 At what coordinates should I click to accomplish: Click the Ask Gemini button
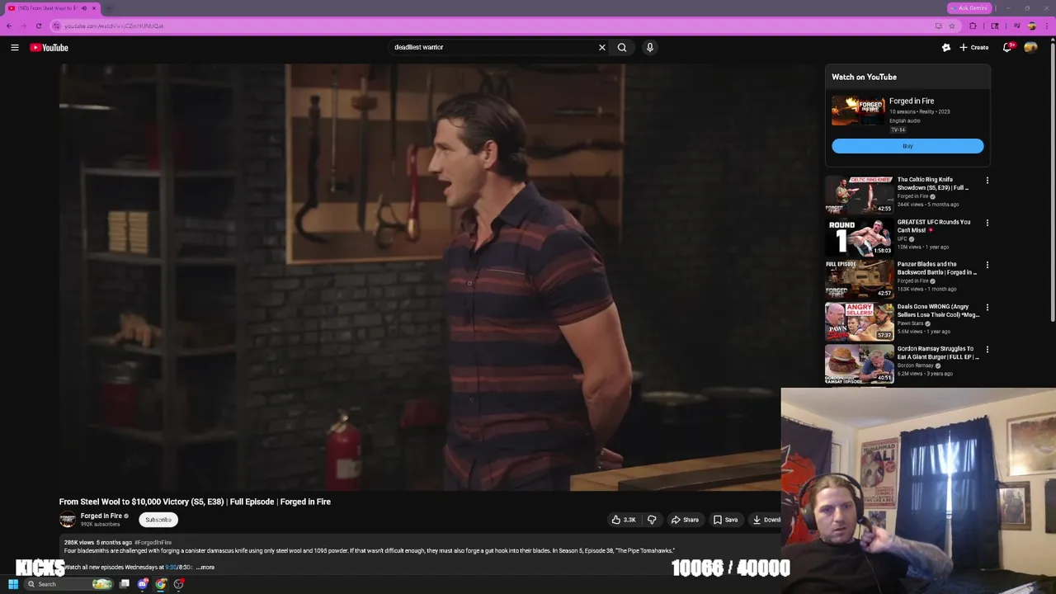(x=969, y=8)
